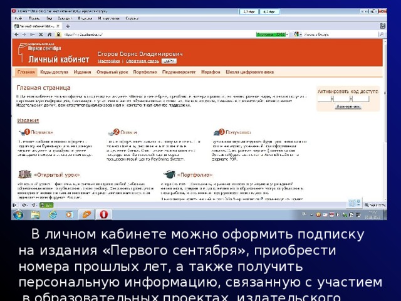
Task: Open Windows Explorer from taskbar
Action: click(x=36, y=214)
